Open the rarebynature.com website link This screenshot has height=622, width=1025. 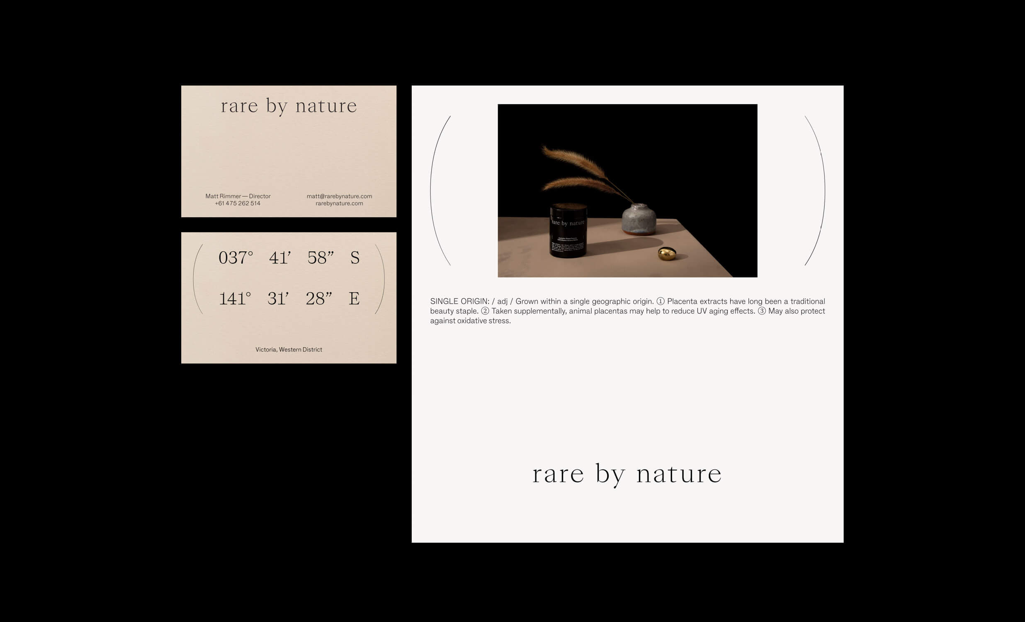[x=339, y=204]
